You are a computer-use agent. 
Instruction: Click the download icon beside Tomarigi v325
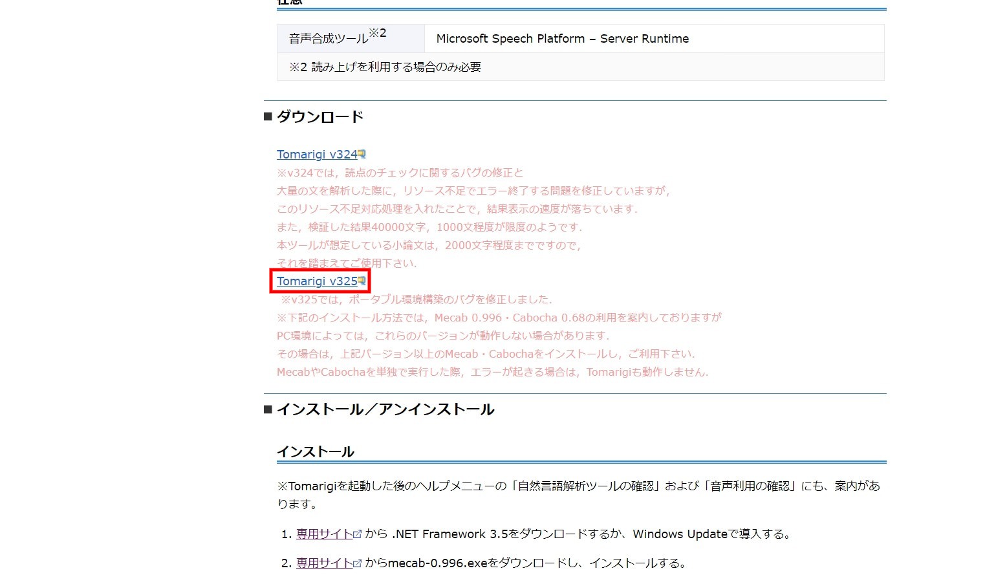pos(362,280)
